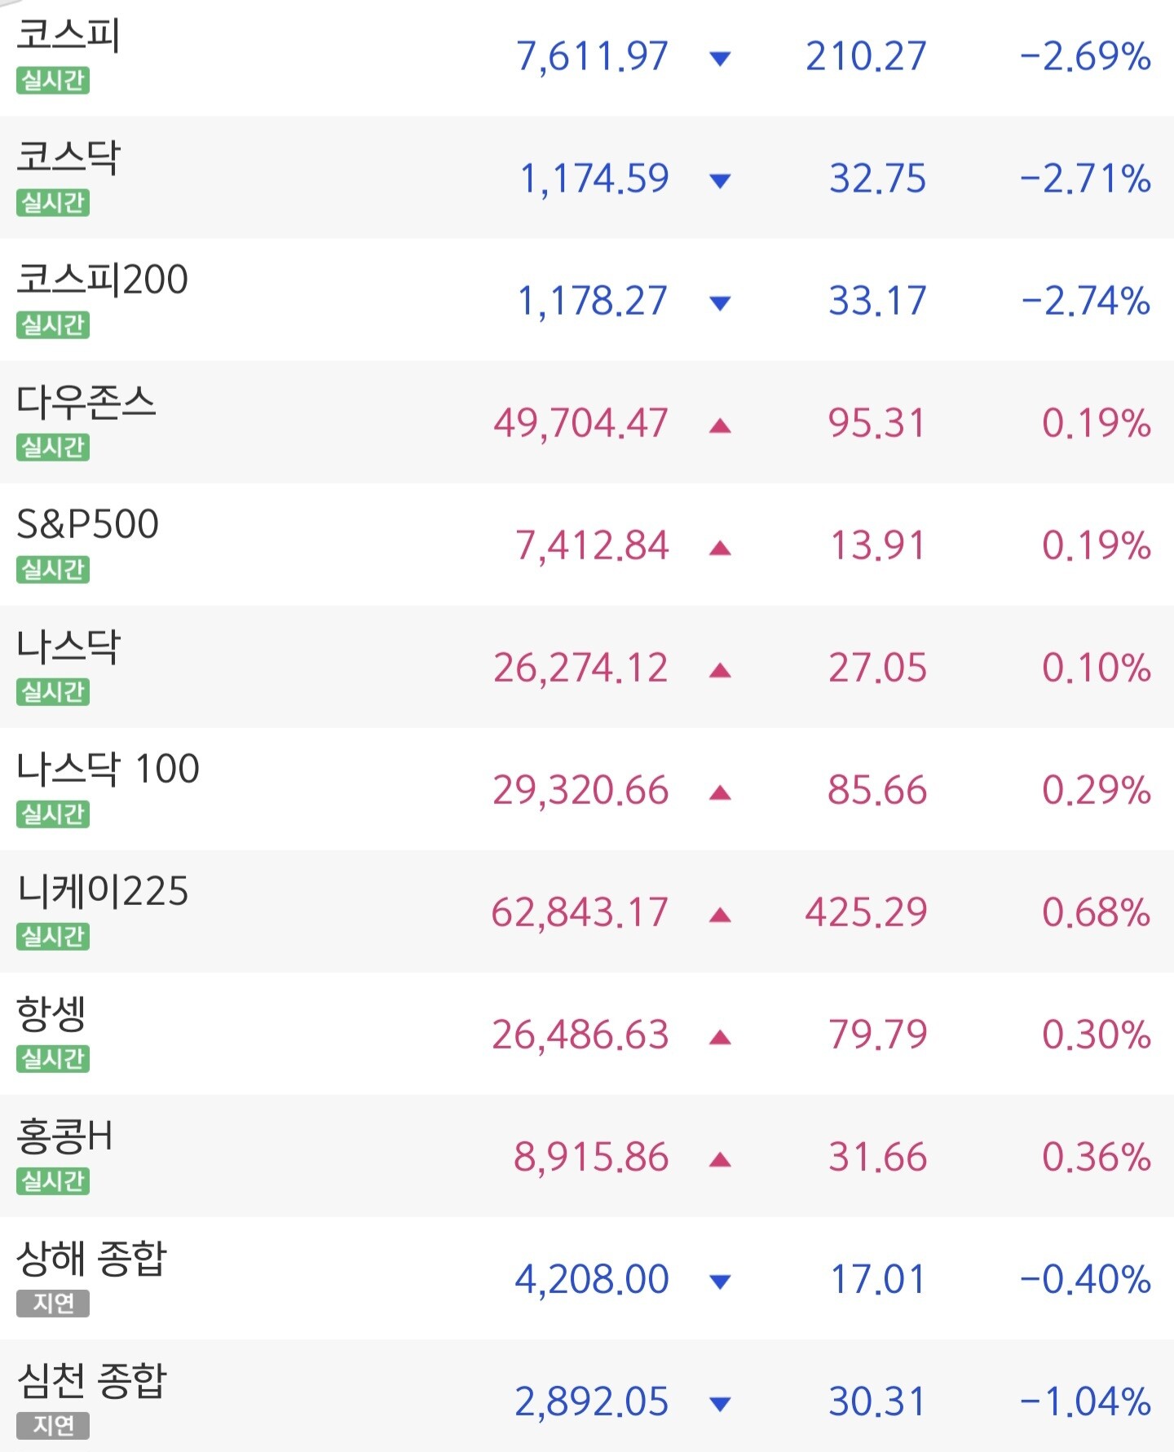Click the 실시간 badge under 코스피
Screen dimensions: 1174x1452
(53, 81)
